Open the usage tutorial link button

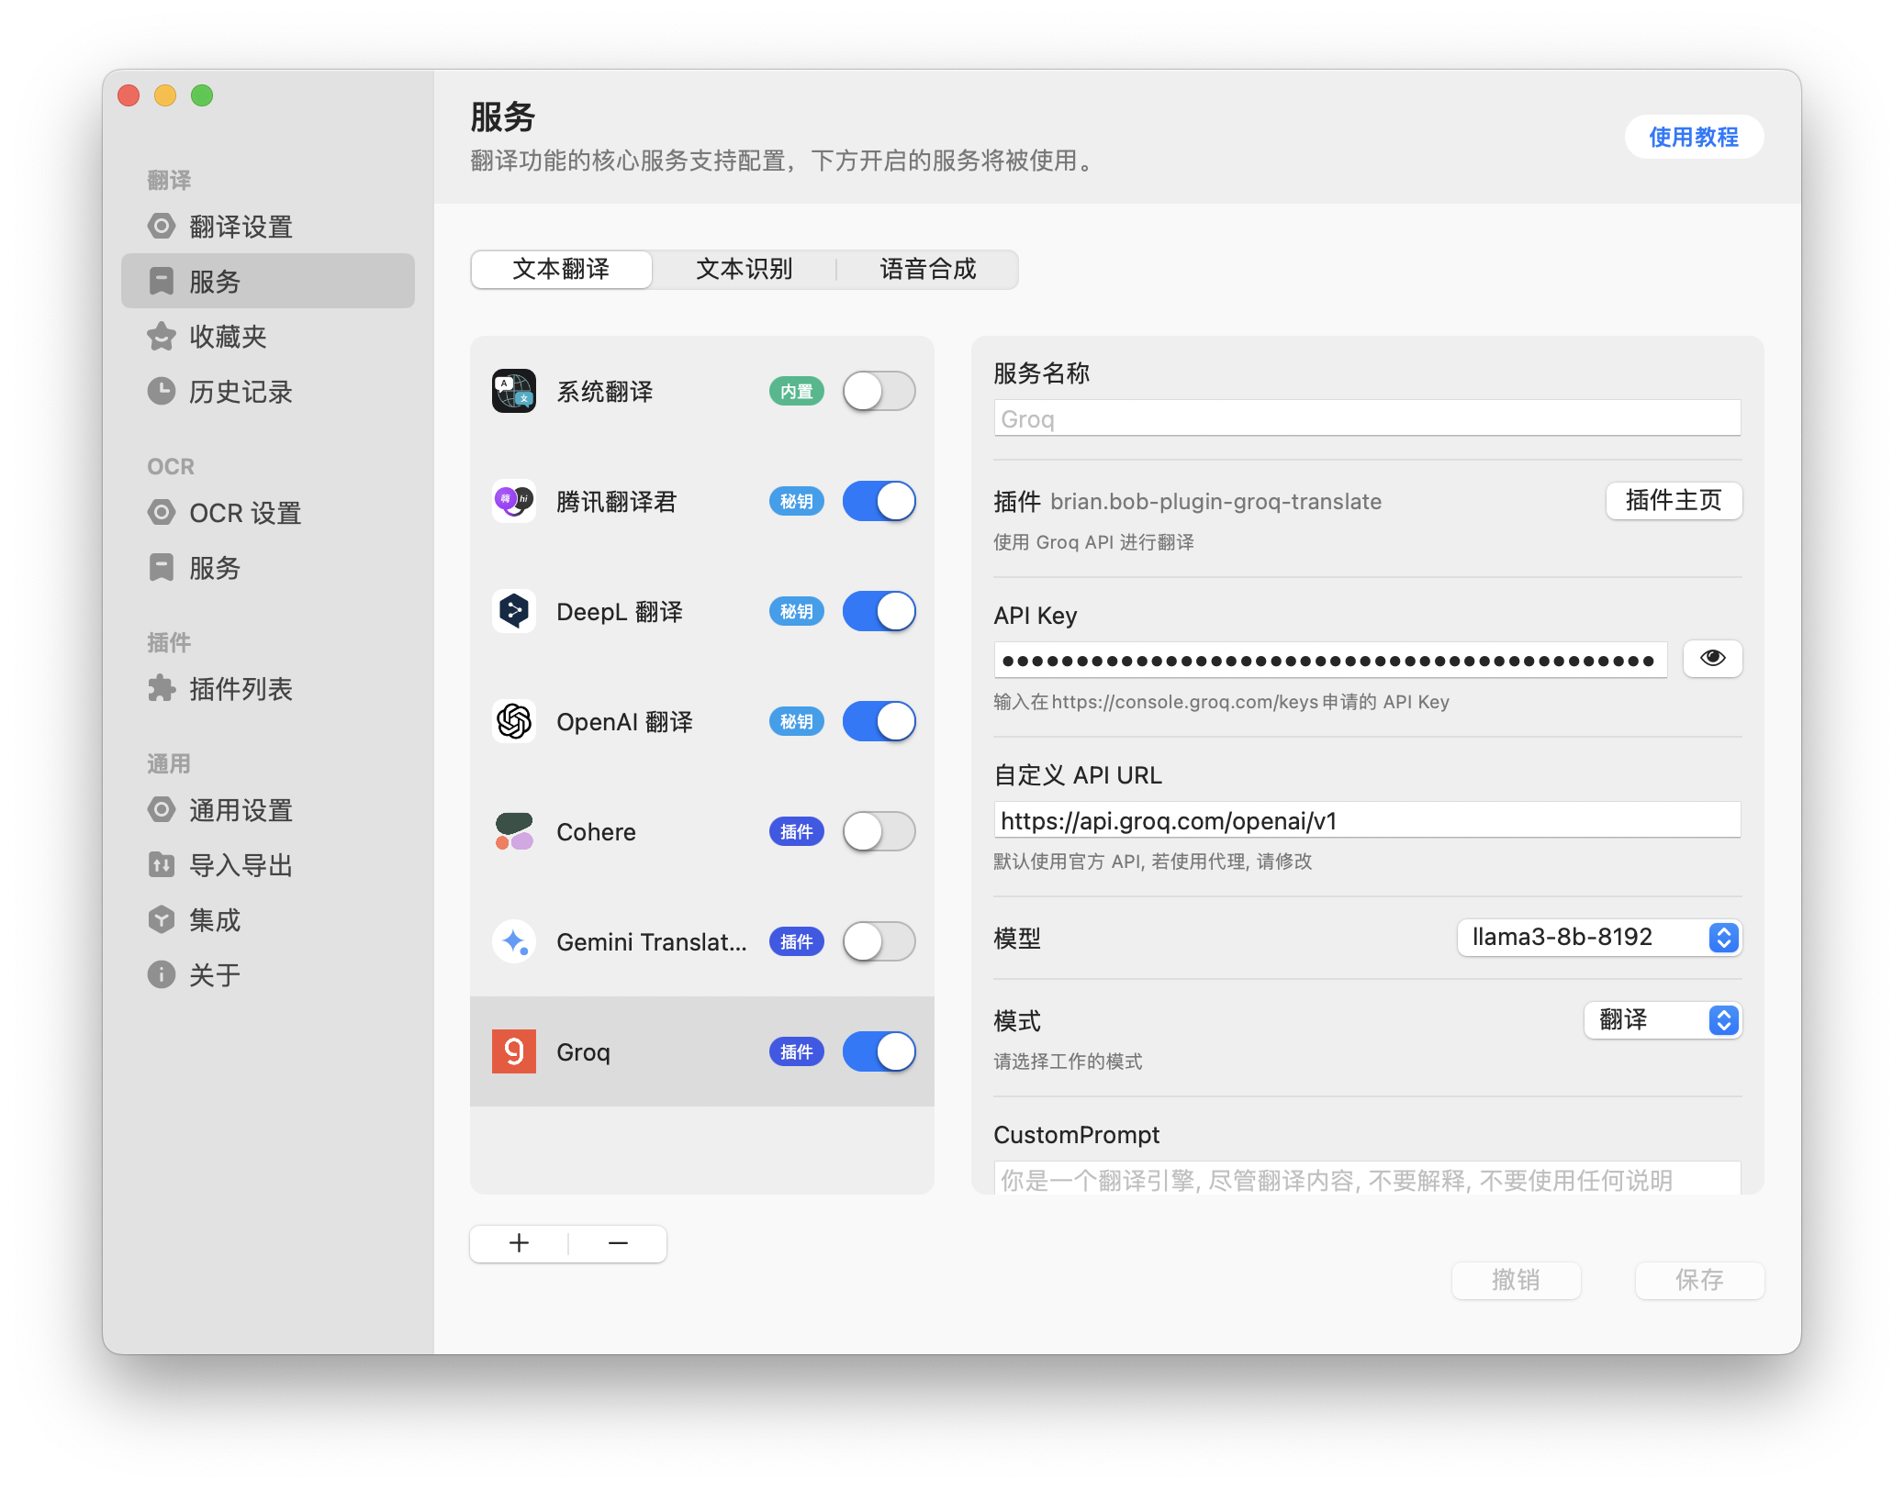(1693, 138)
